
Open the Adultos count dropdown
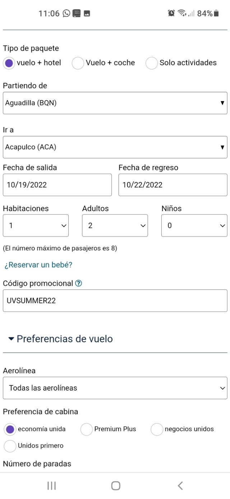[115, 226]
